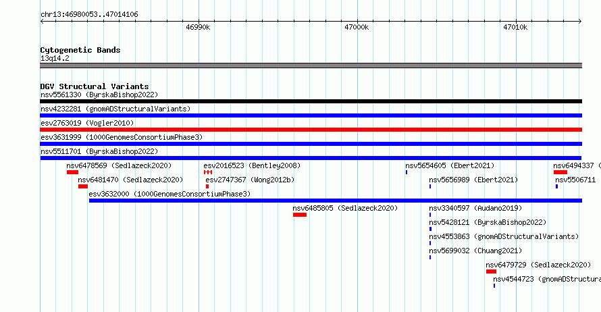The width and height of the screenshot is (601, 312).
Task: Select the blue nsv5511701 variant bar
Action: [x=311, y=158]
